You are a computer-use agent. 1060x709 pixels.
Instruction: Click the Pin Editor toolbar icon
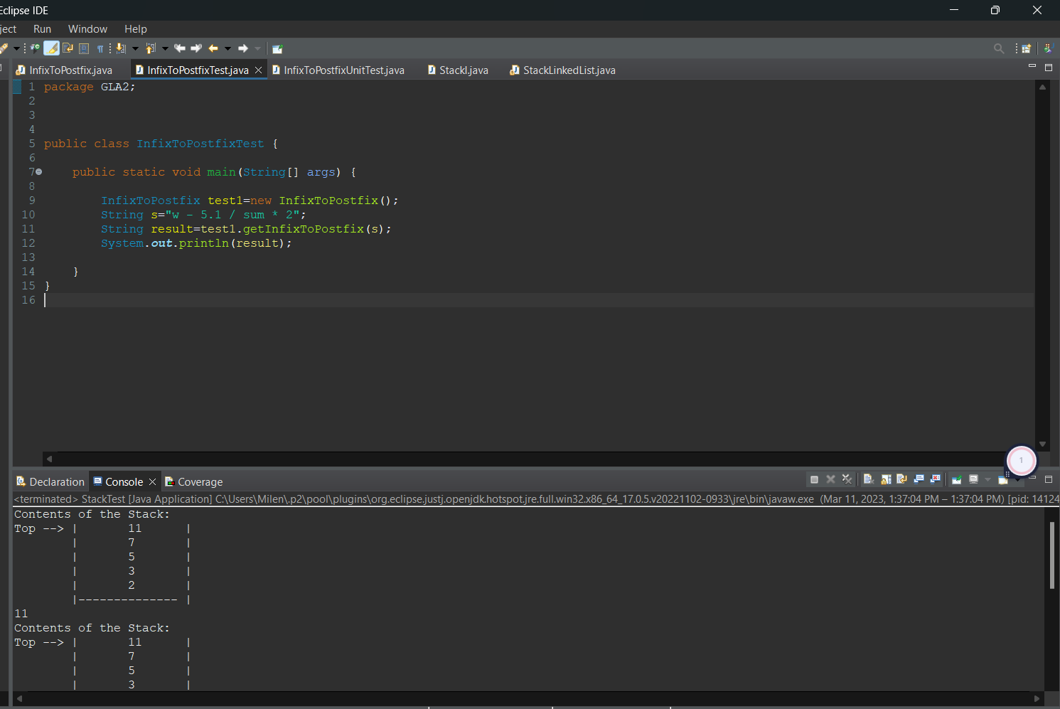tap(277, 48)
